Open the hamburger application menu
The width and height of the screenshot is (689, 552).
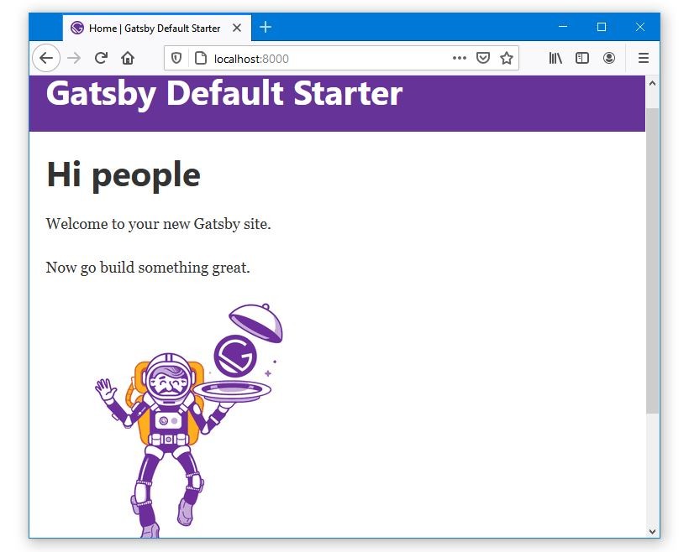(644, 58)
